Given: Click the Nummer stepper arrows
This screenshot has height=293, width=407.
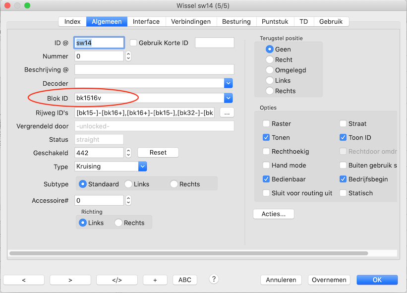Looking at the screenshot, I should 128,57.
